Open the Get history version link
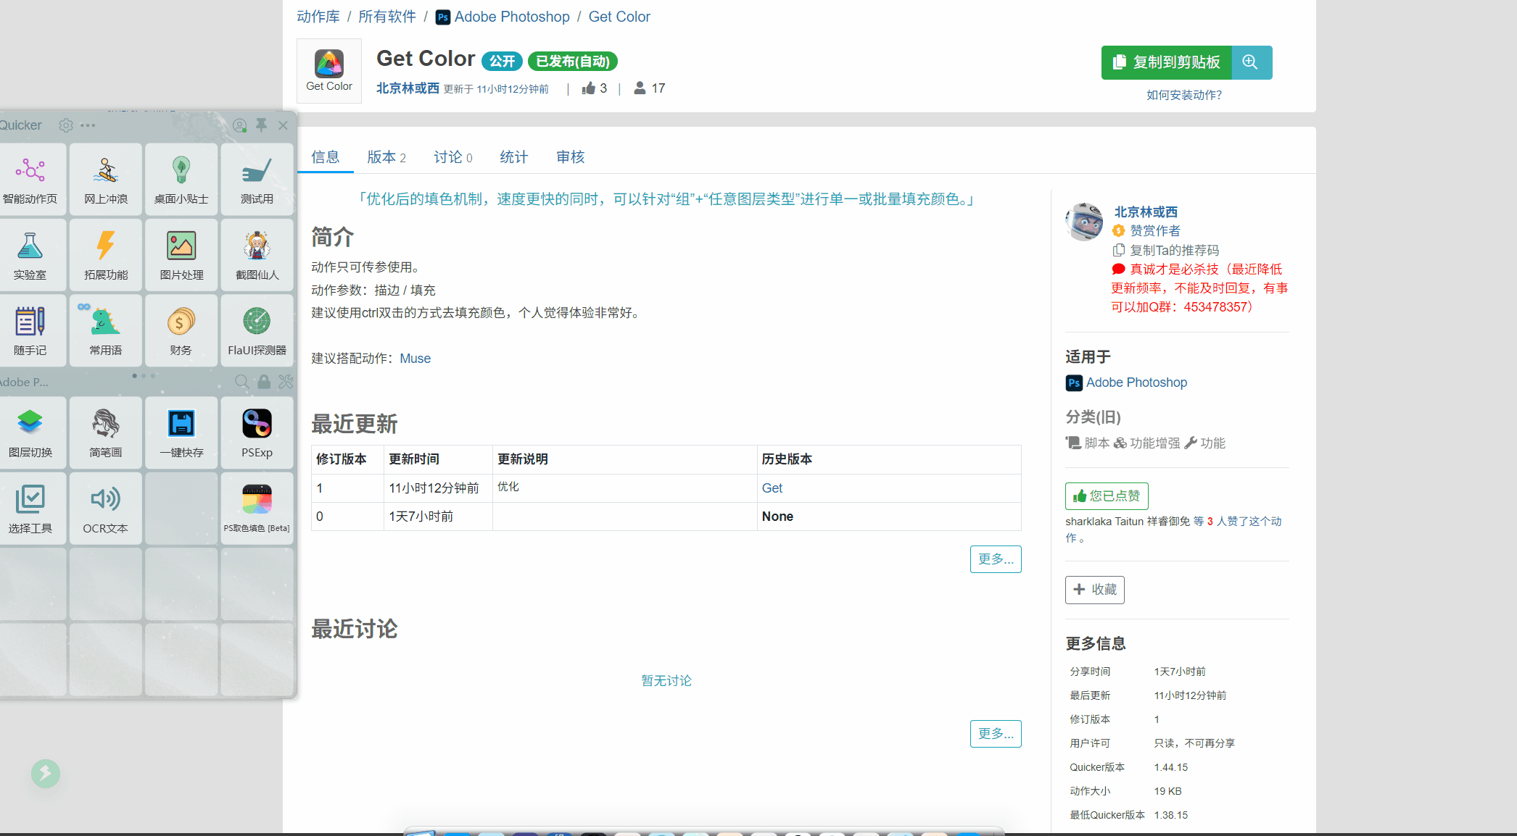 (772, 488)
